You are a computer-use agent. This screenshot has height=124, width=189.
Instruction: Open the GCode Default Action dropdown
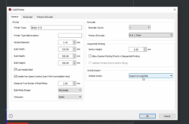tap(151, 76)
